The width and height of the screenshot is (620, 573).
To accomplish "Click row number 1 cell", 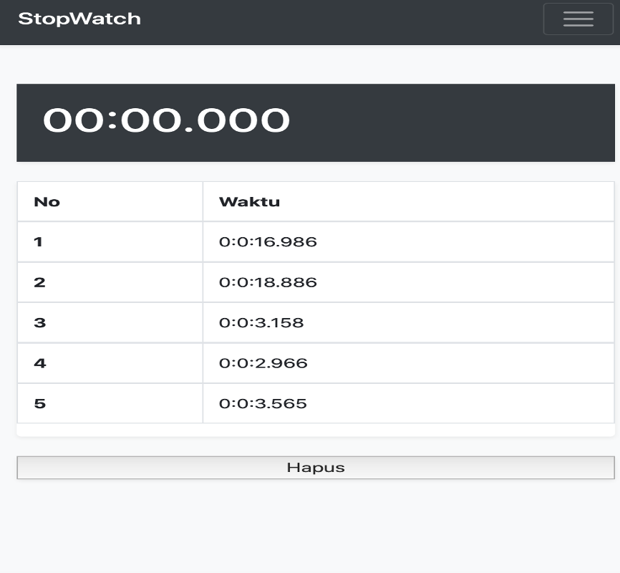I will [110, 242].
